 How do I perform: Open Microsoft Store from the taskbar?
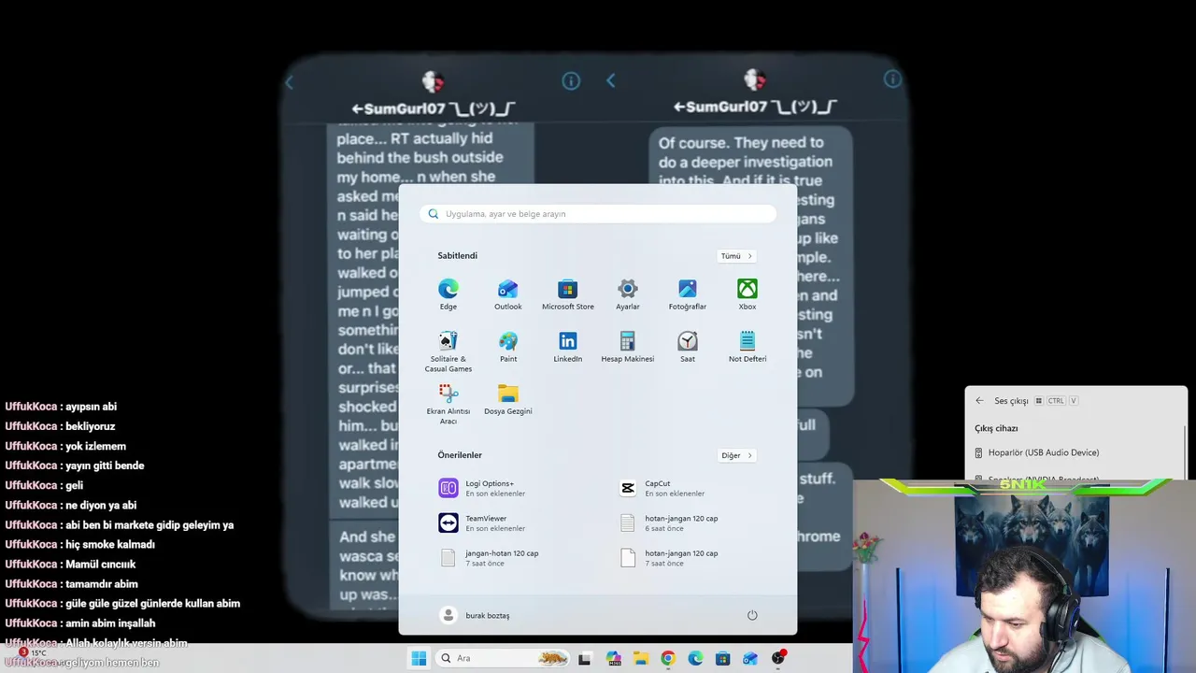722,658
